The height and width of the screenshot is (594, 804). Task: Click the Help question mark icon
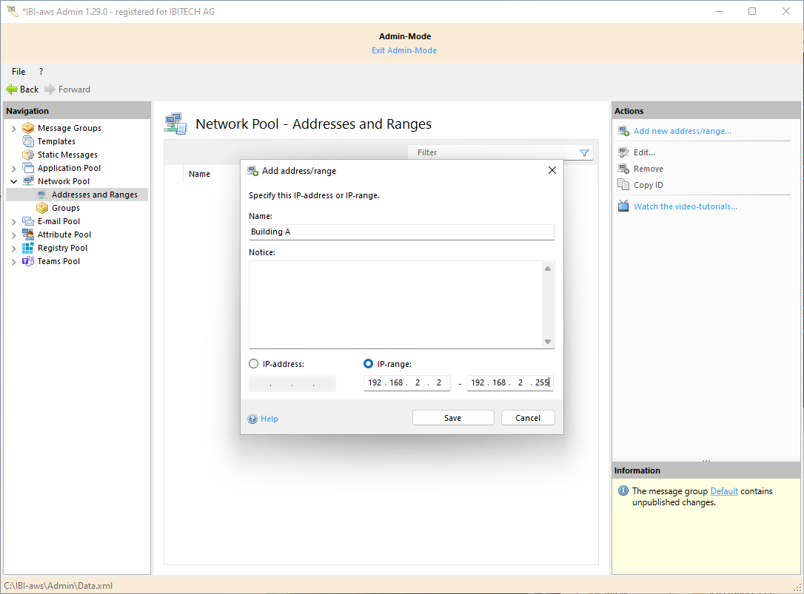pos(253,419)
